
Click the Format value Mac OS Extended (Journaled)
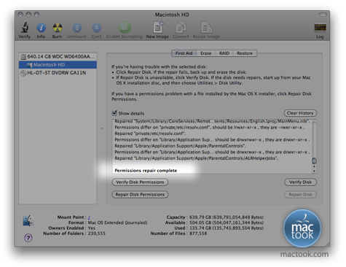coord(117,222)
